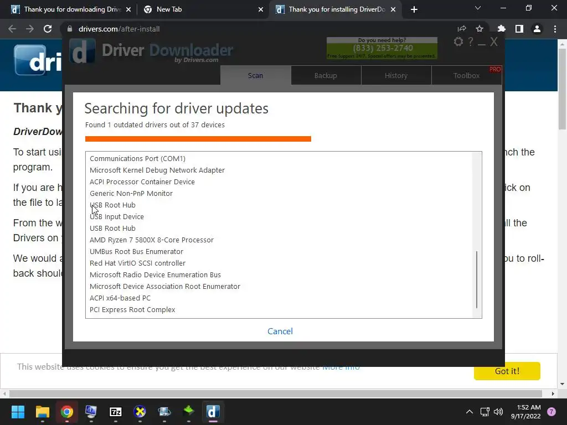This screenshot has height=425, width=567.
Task: Open Chrome extensions puzzle icon
Action: pos(501,29)
